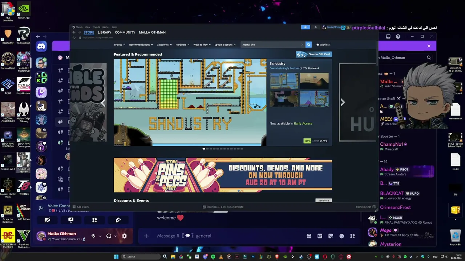Open Discord inbox icon in title bar
465x261 pixels.
[x=388, y=37]
